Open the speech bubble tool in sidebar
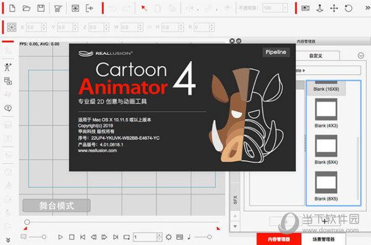The image size is (371, 245). coord(8,108)
